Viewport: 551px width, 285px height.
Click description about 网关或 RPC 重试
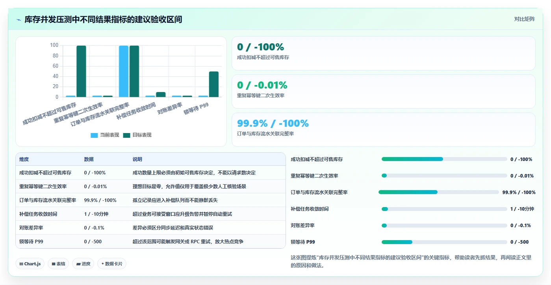tap(188, 242)
